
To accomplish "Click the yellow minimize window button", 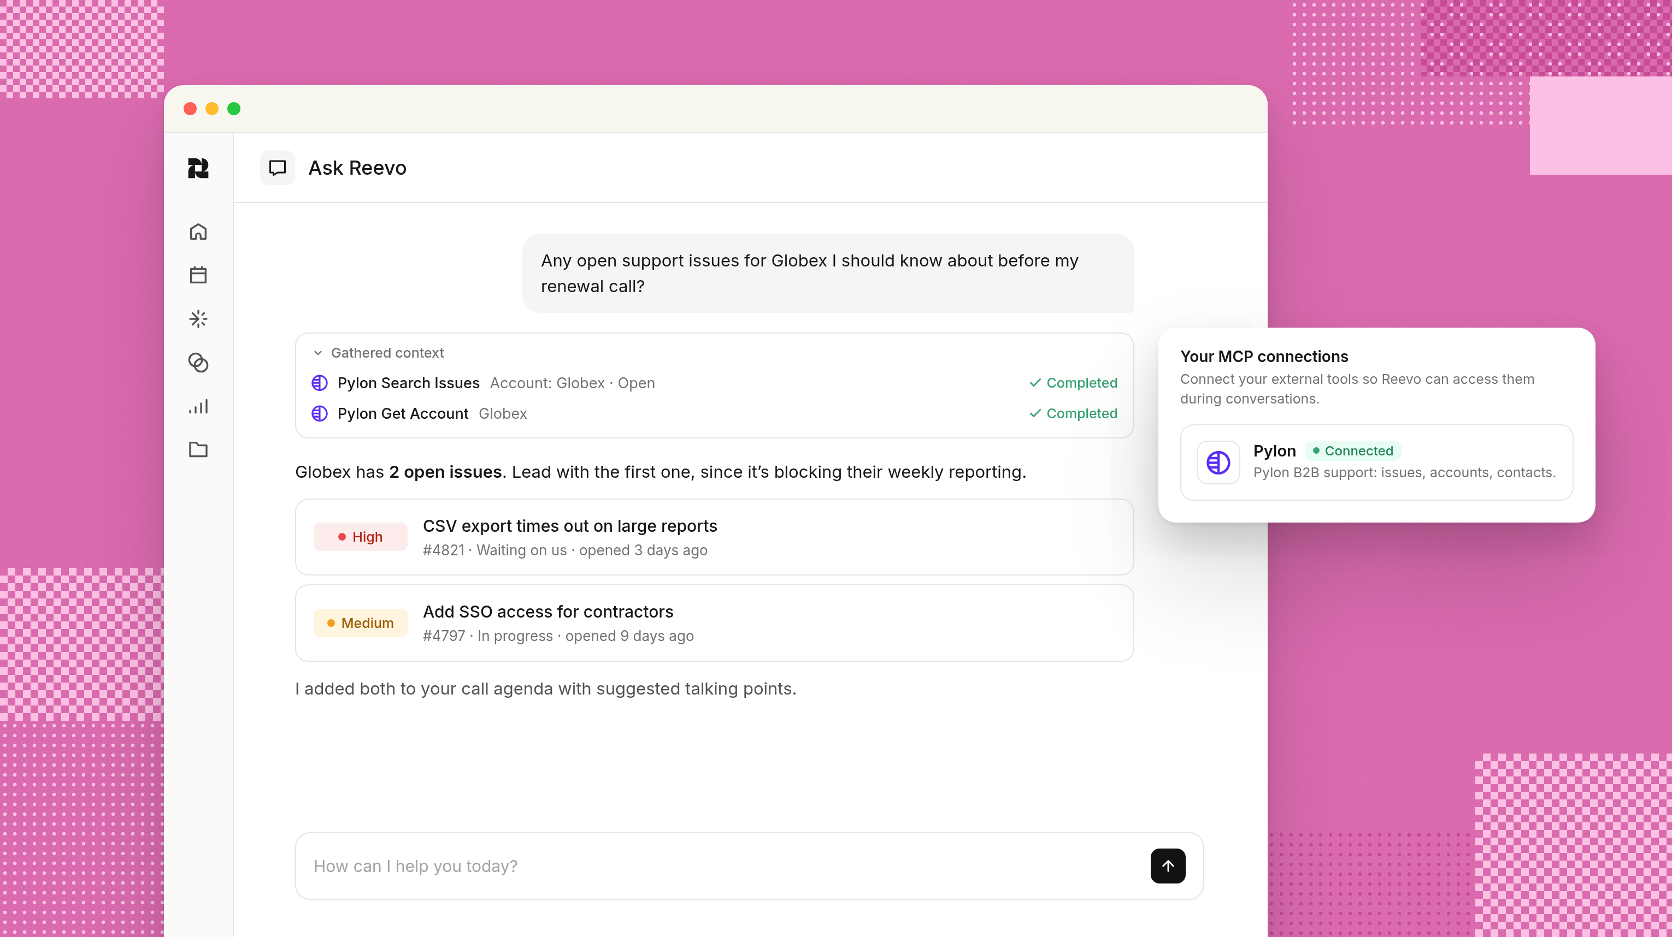I will pyautogui.click(x=211, y=109).
